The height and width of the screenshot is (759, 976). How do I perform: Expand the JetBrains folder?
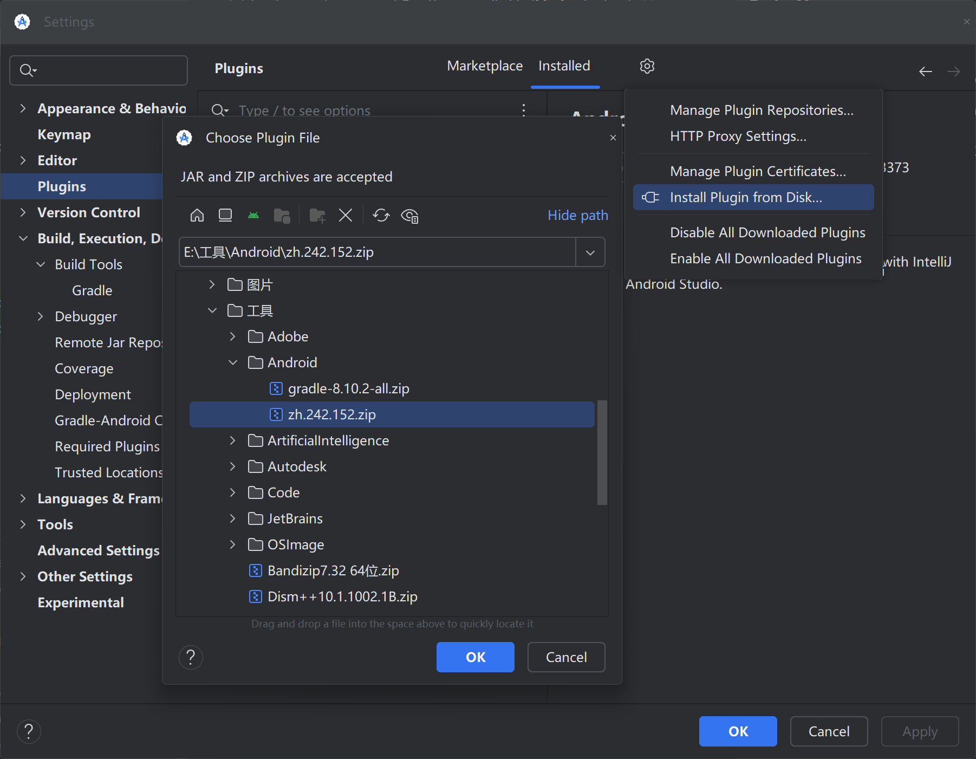click(233, 518)
